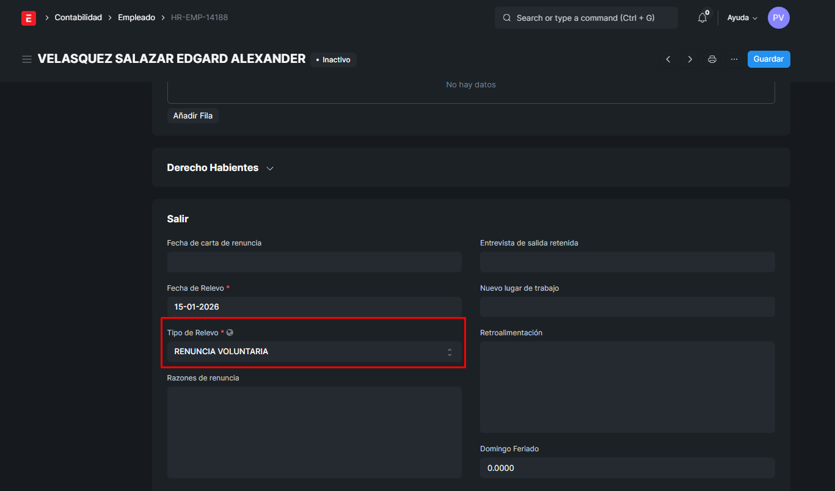
Task: Go to next employee record arrow
Action: tap(690, 59)
